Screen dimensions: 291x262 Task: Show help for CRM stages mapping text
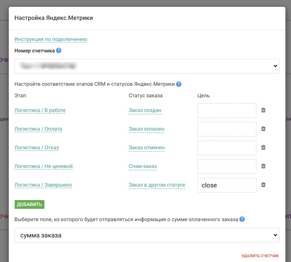(179, 84)
